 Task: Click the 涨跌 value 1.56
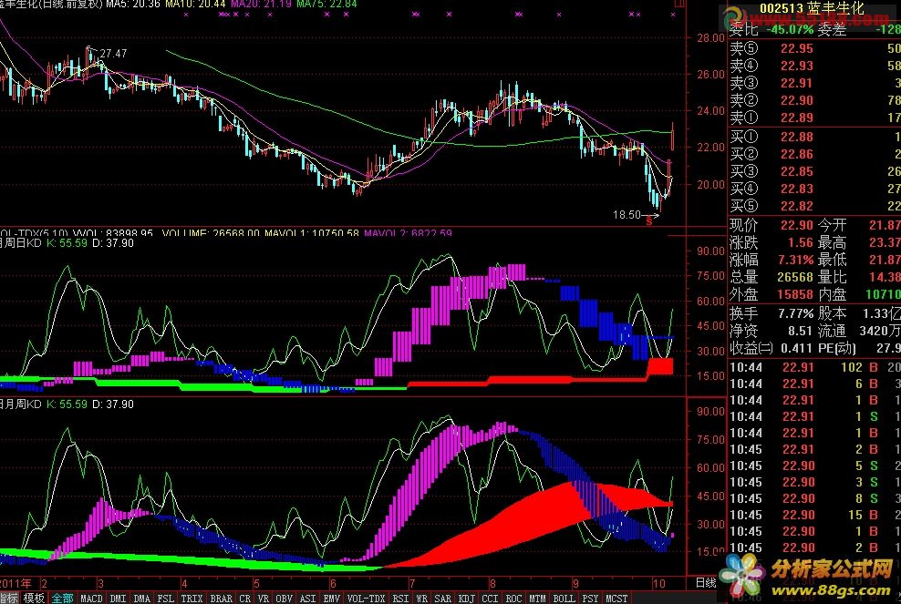pos(801,242)
